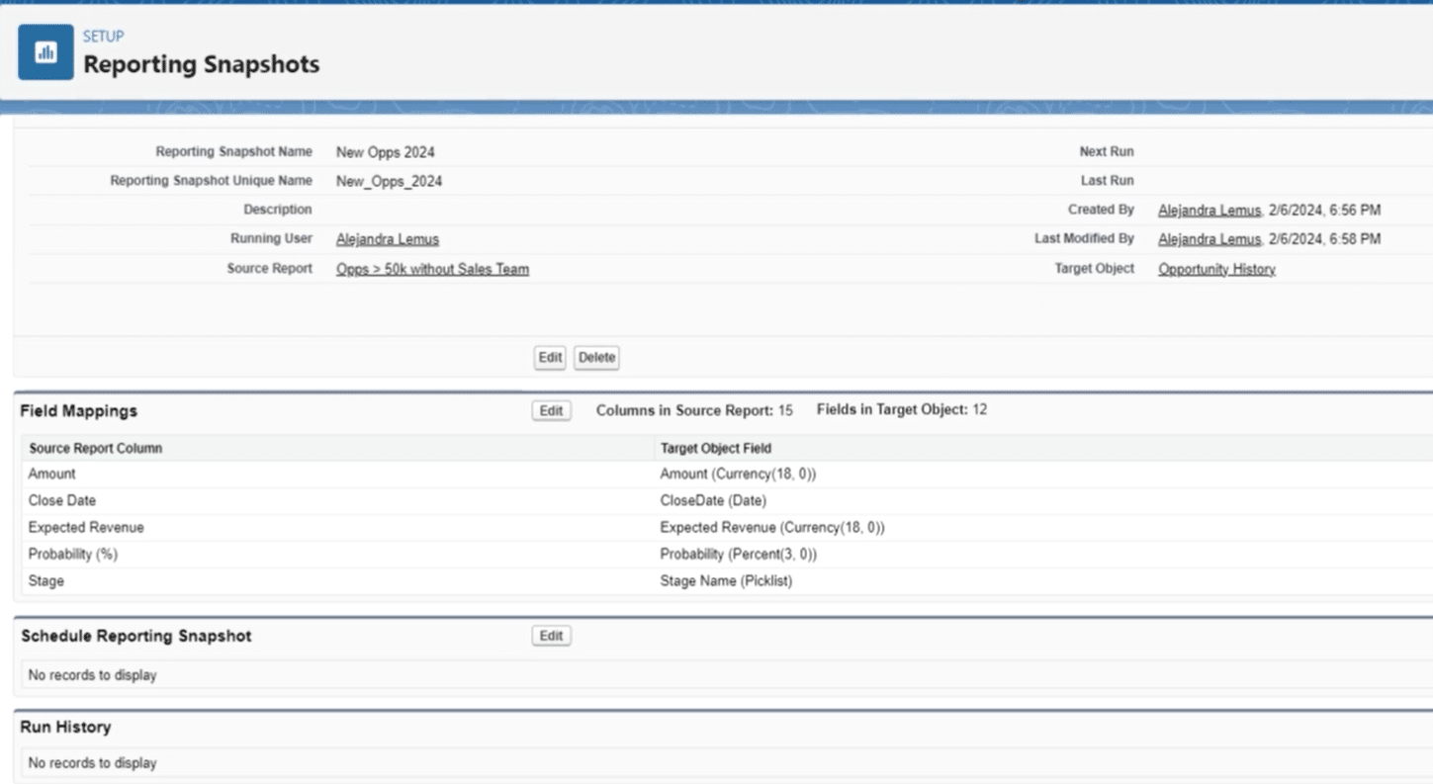Click No records under Schedule Reporting Snapshot
Viewport: 1433px width, 784px height.
[x=92, y=675]
